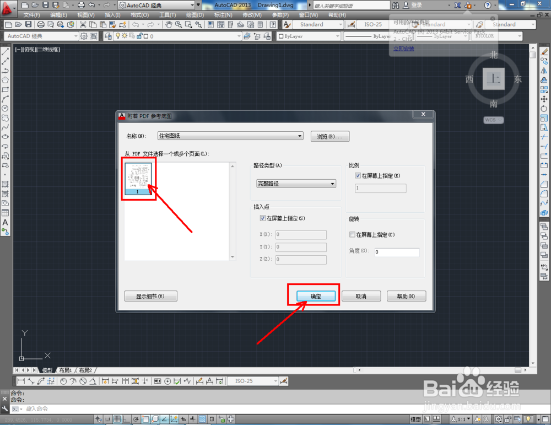Click the Print icon in the toolbar
The image size is (551, 425).
(x=41, y=24)
